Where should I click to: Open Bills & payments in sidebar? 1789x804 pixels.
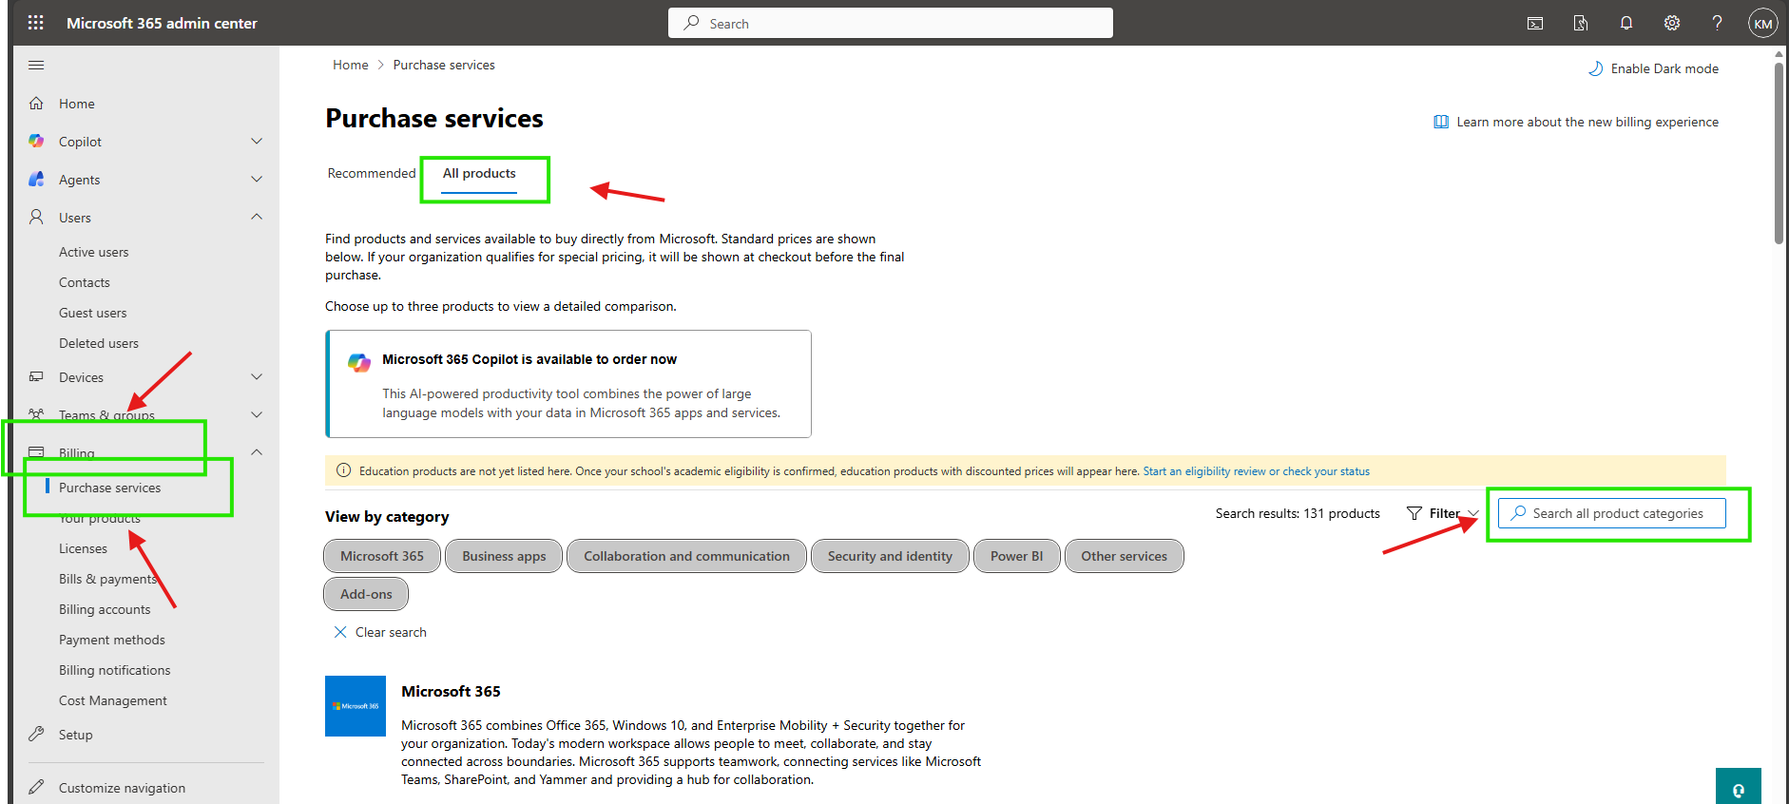(x=107, y=579)
